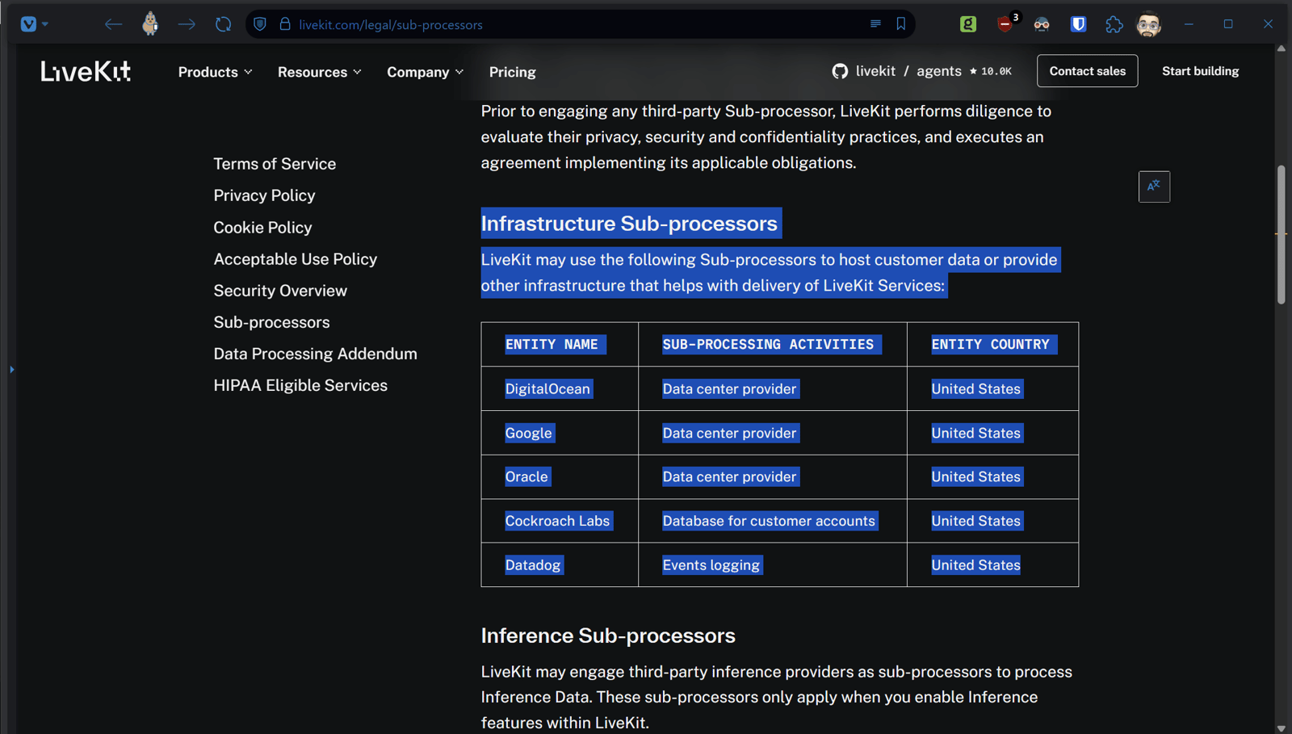Select Privacy Policy in legal sidebar
The image size is (1292, 734).
[x=264, y=195]
